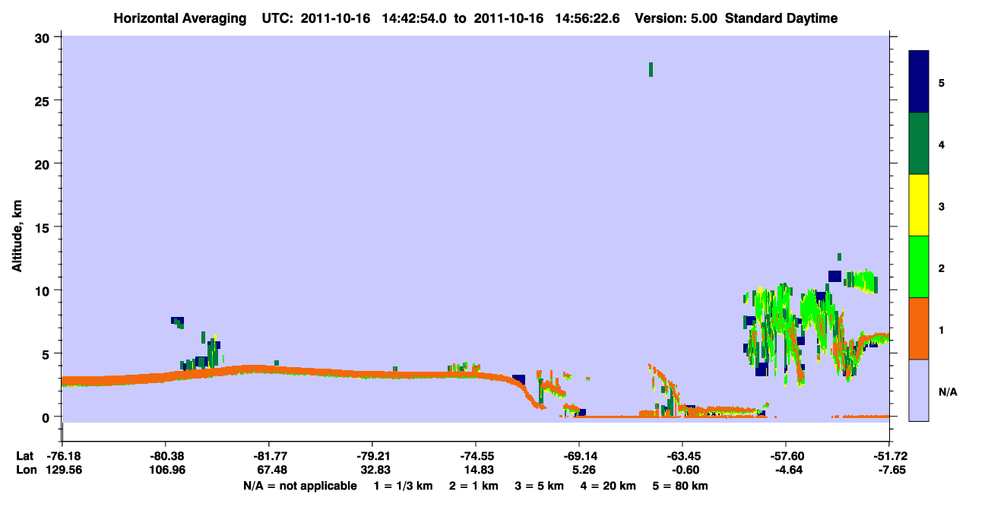The image size is (988, 507).
Task: Click the yellow color bar segment labeled 3
Action: tap(919, 205)
